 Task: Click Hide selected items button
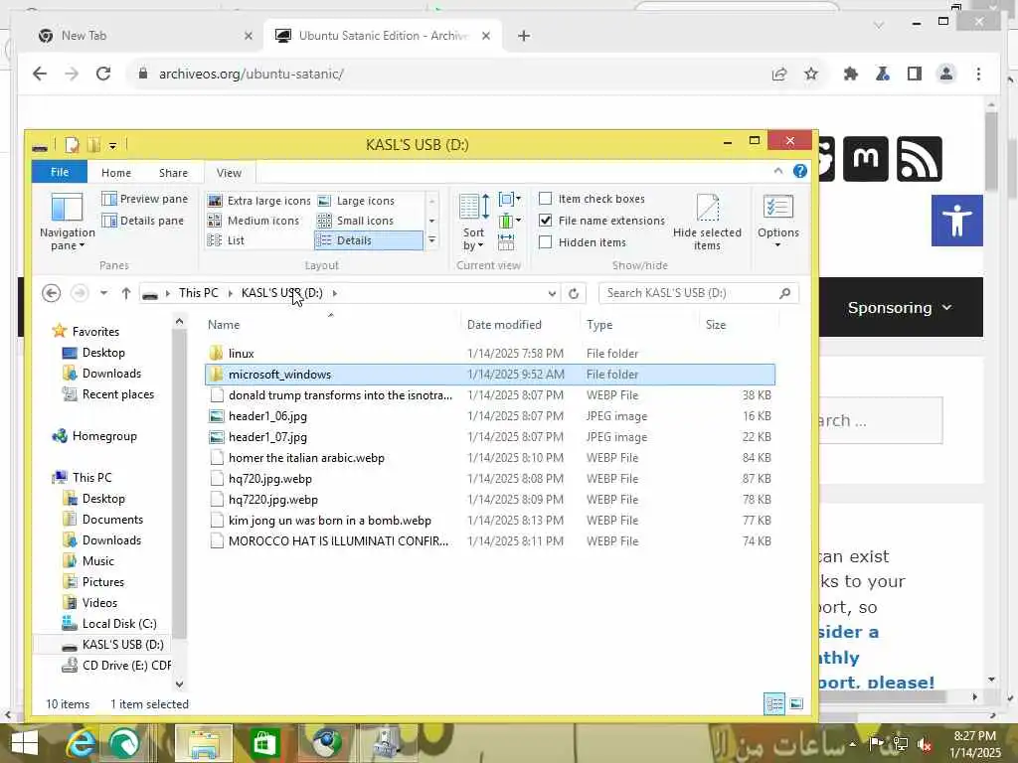[707, 222]
